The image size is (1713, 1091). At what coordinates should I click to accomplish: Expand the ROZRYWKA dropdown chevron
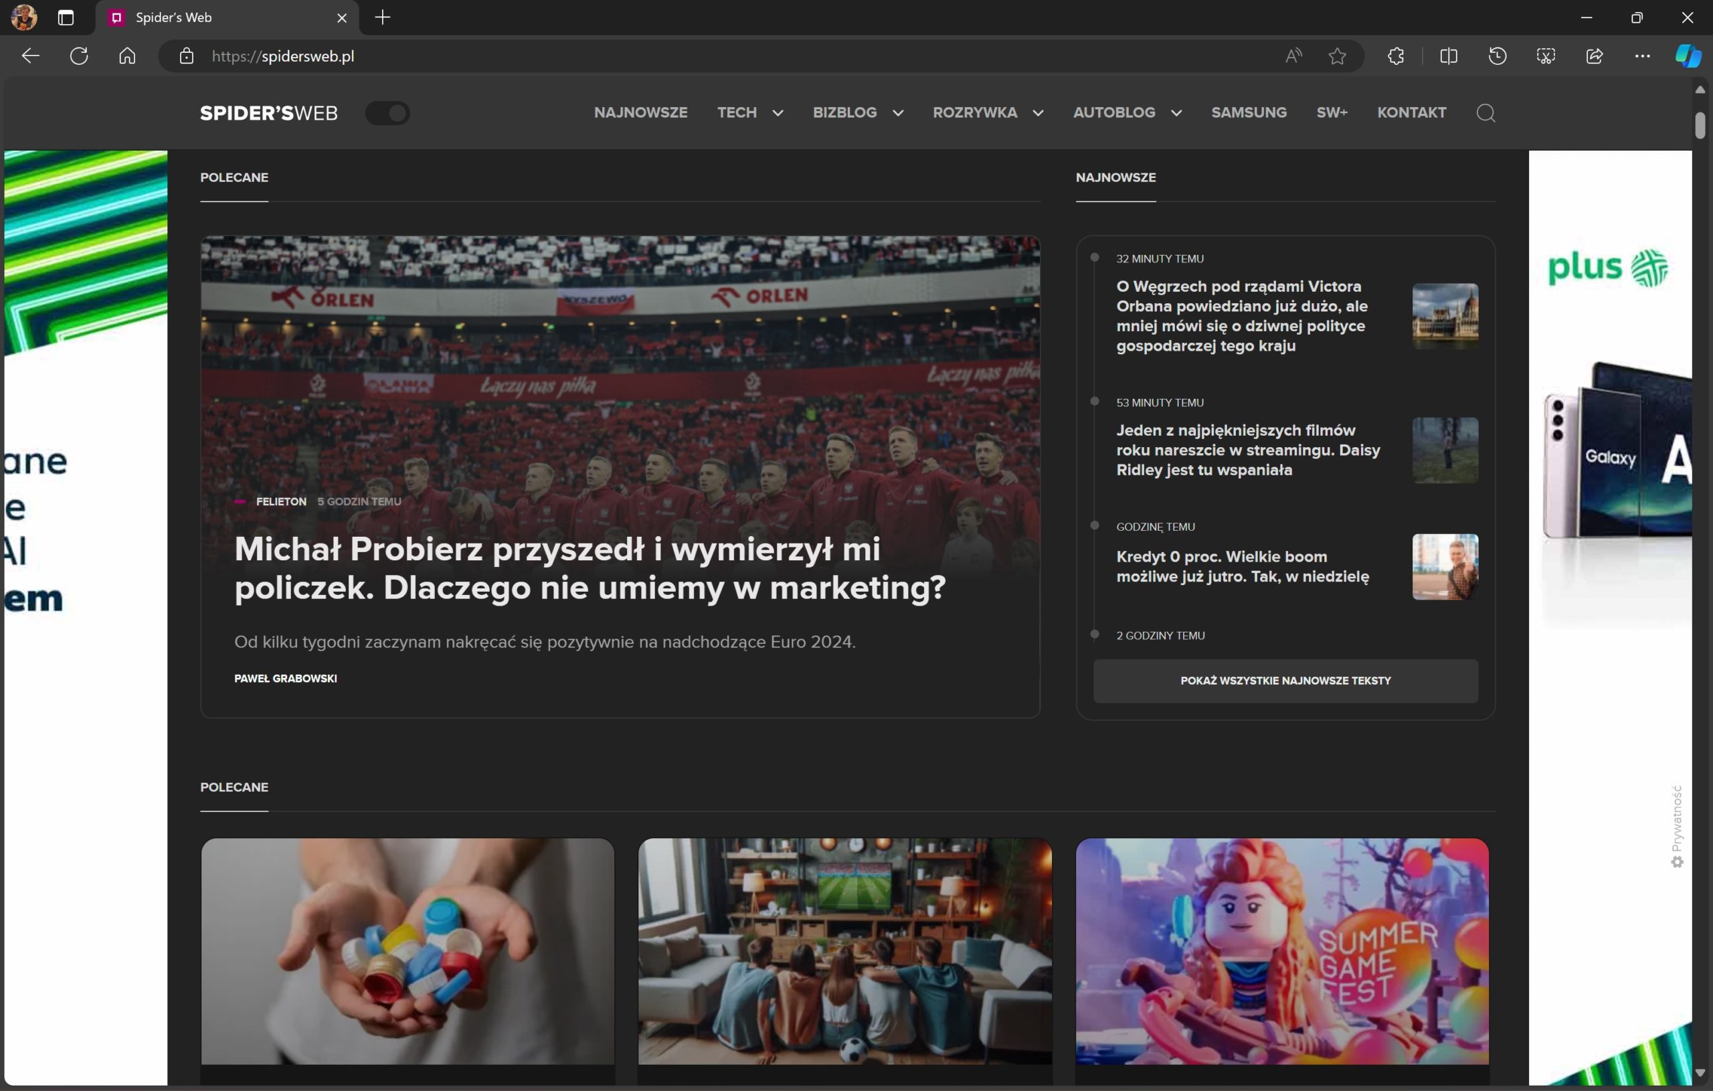[1038, 113]
